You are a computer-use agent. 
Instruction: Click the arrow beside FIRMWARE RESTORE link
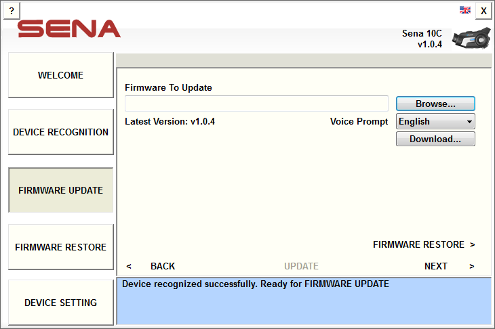(472, 244)
